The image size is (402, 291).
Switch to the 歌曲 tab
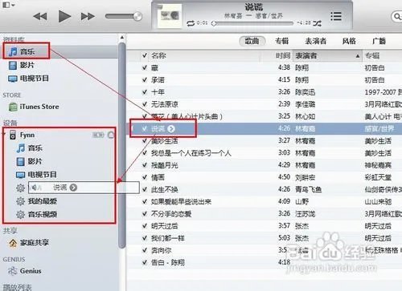252,41
